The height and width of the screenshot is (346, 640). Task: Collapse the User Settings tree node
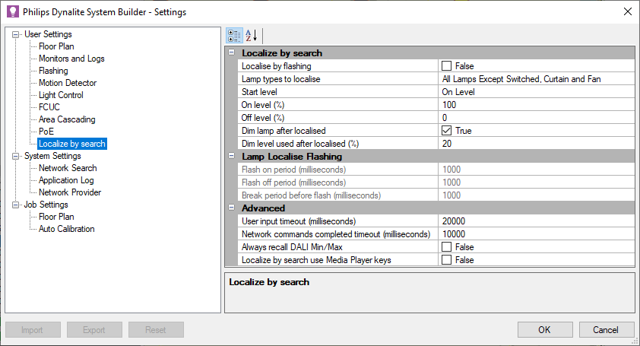[15, 35]
